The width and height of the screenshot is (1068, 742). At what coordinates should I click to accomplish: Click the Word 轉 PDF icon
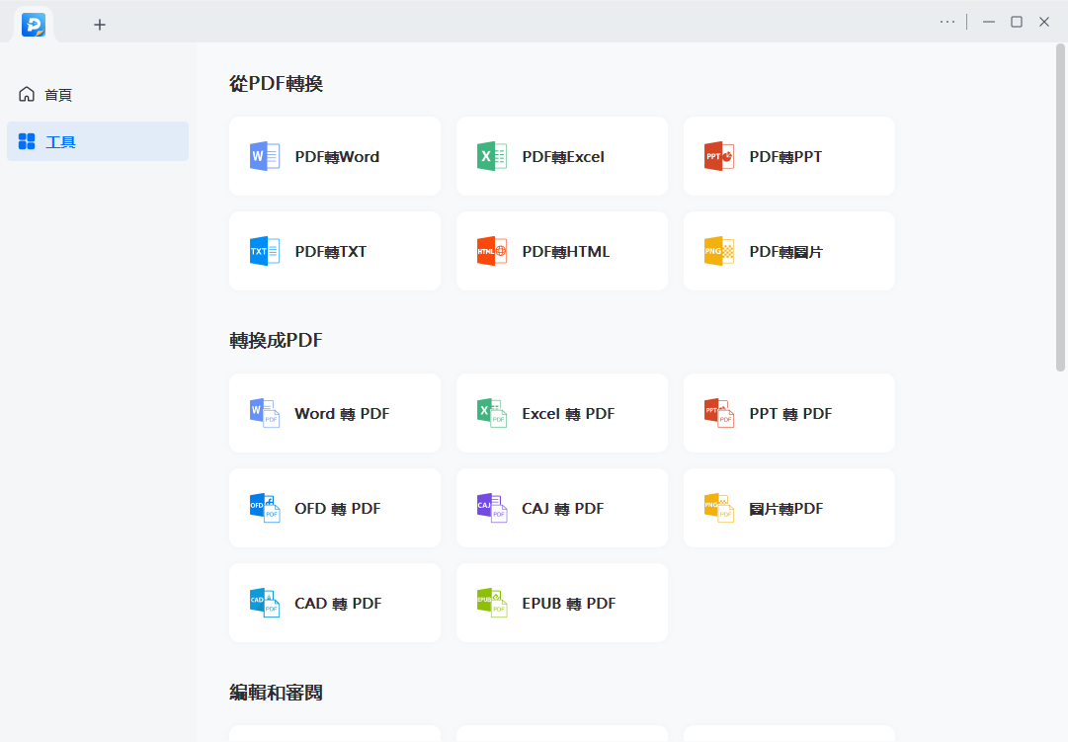pos(264,413)
